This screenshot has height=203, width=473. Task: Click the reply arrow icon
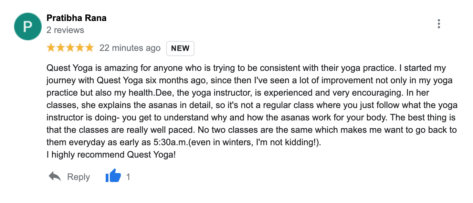click(55, 177)
